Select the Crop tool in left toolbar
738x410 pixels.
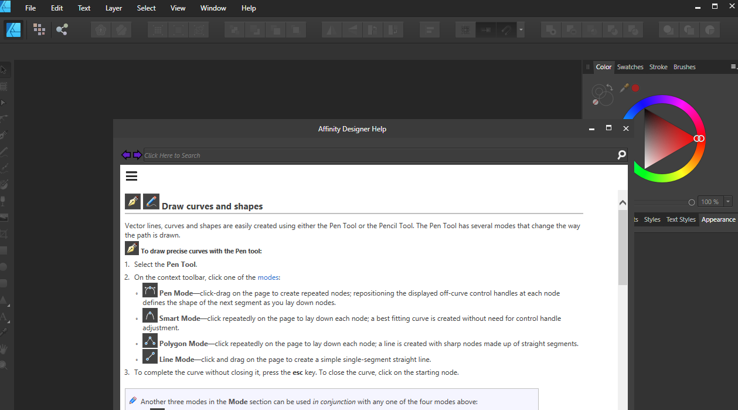pyautogui.click(x=4, y=234)
